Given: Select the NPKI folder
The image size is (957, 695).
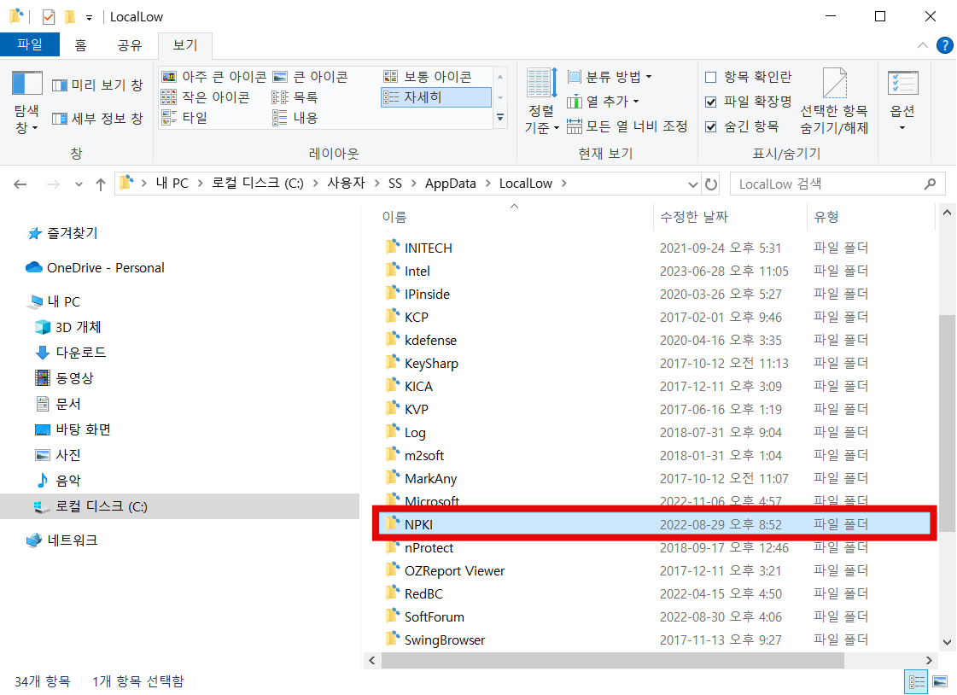Looking at the screenshot, I should [x=655, y=524].
